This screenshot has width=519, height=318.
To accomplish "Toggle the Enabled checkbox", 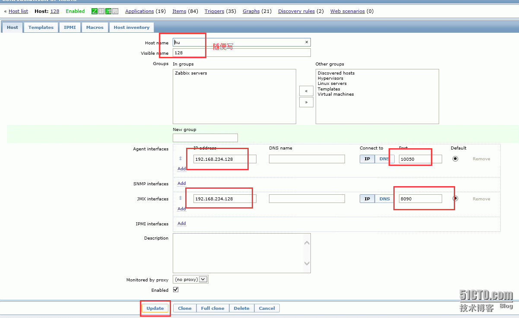I will (176, 290).
